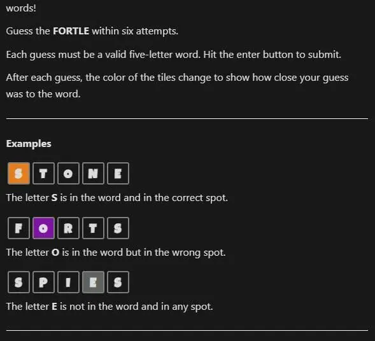Image resolution: width=375 pixels, height=341 pixels.
Task: Click the O tile in STONE example
Action: [68, 174]
